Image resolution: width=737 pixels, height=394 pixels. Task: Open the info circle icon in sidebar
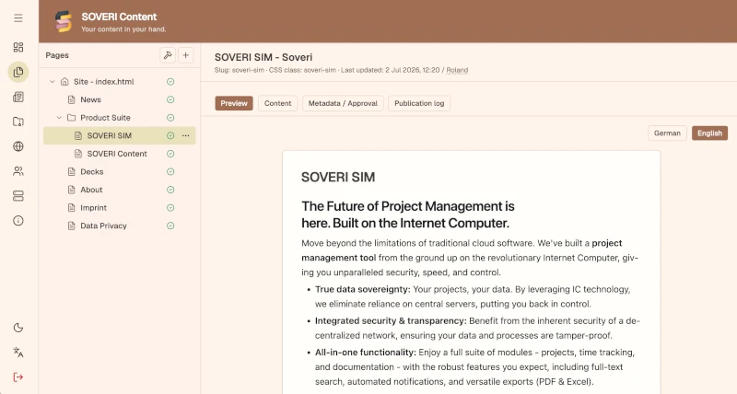pyautogui.click(x=18, y=221)
